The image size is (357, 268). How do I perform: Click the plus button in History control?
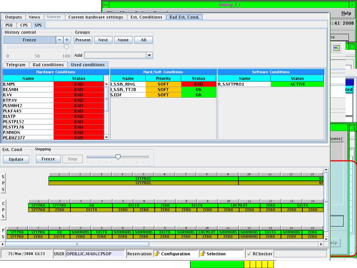click(67, 40)
